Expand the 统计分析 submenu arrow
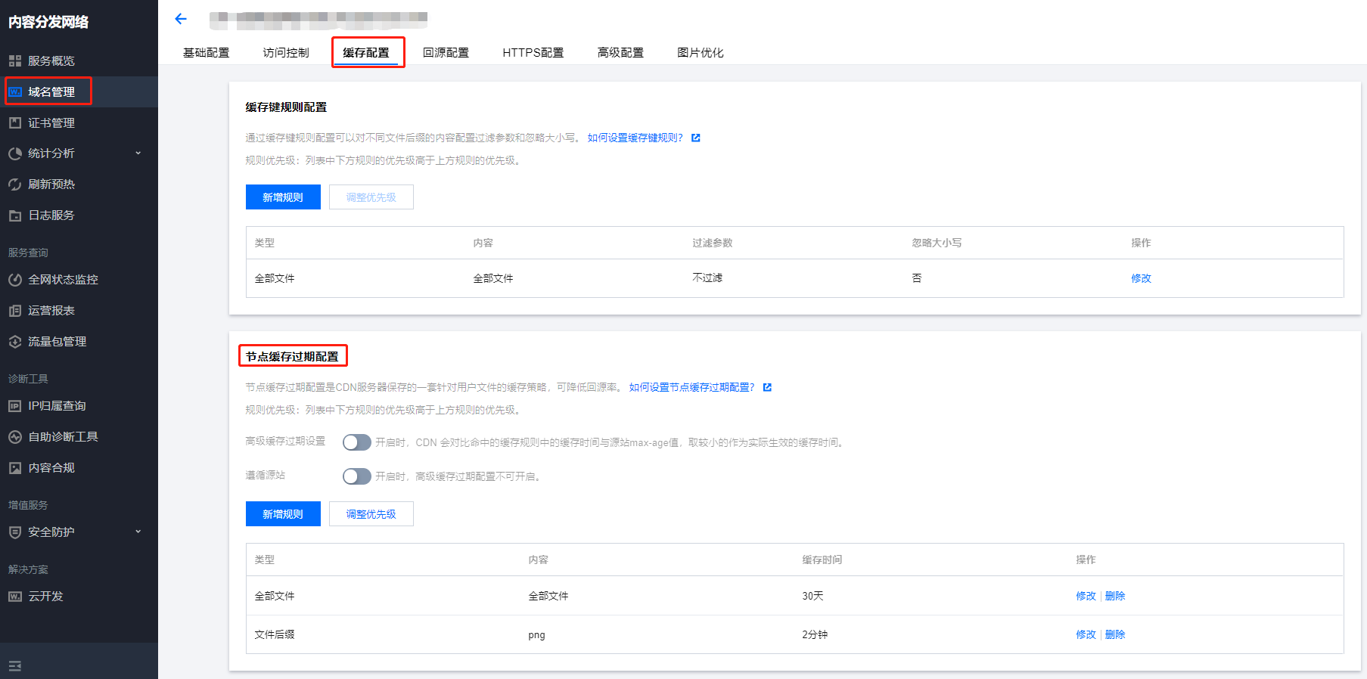 pyautogui.click(x=138, y=153)
